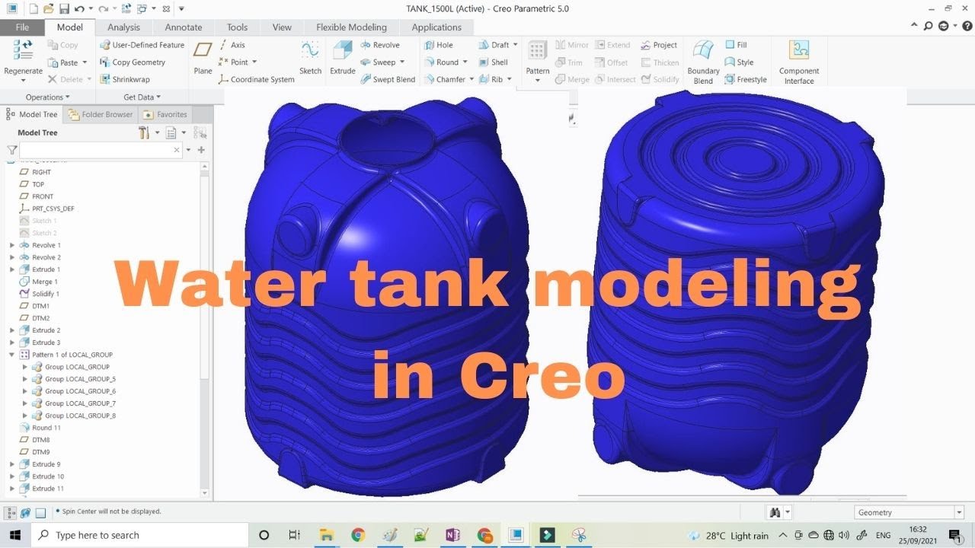Open the Favorites tab
The image size is (975, 548).
click(x=165, y=114)
